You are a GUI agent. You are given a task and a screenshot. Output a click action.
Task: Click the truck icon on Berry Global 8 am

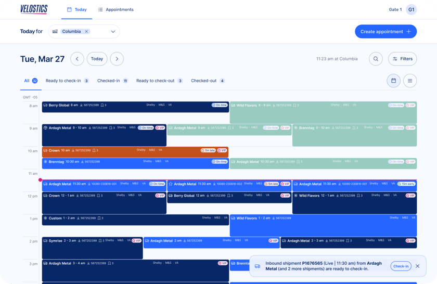pyautogui.click(x=45, y=106)
